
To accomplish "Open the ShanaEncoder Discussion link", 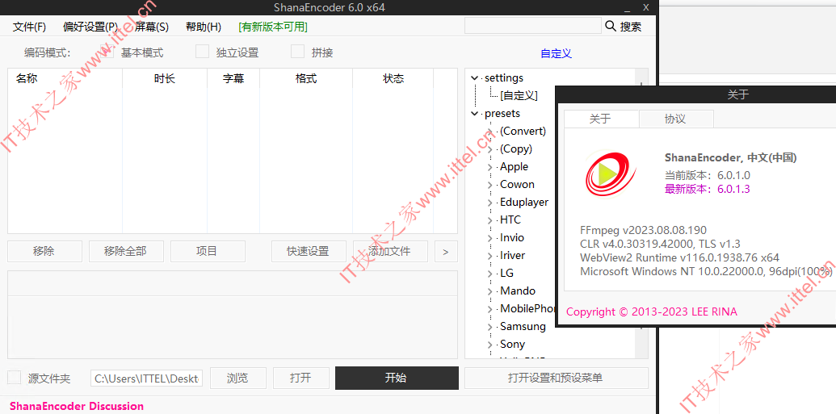I will pyautogui.click(x=77, y=406).
